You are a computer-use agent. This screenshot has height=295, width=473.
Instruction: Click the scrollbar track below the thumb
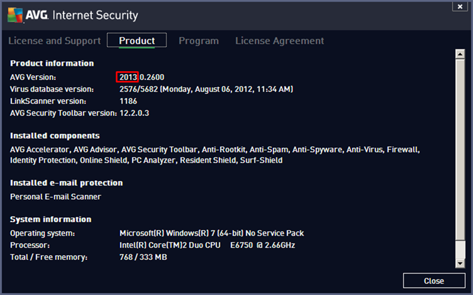click(460, 250)
